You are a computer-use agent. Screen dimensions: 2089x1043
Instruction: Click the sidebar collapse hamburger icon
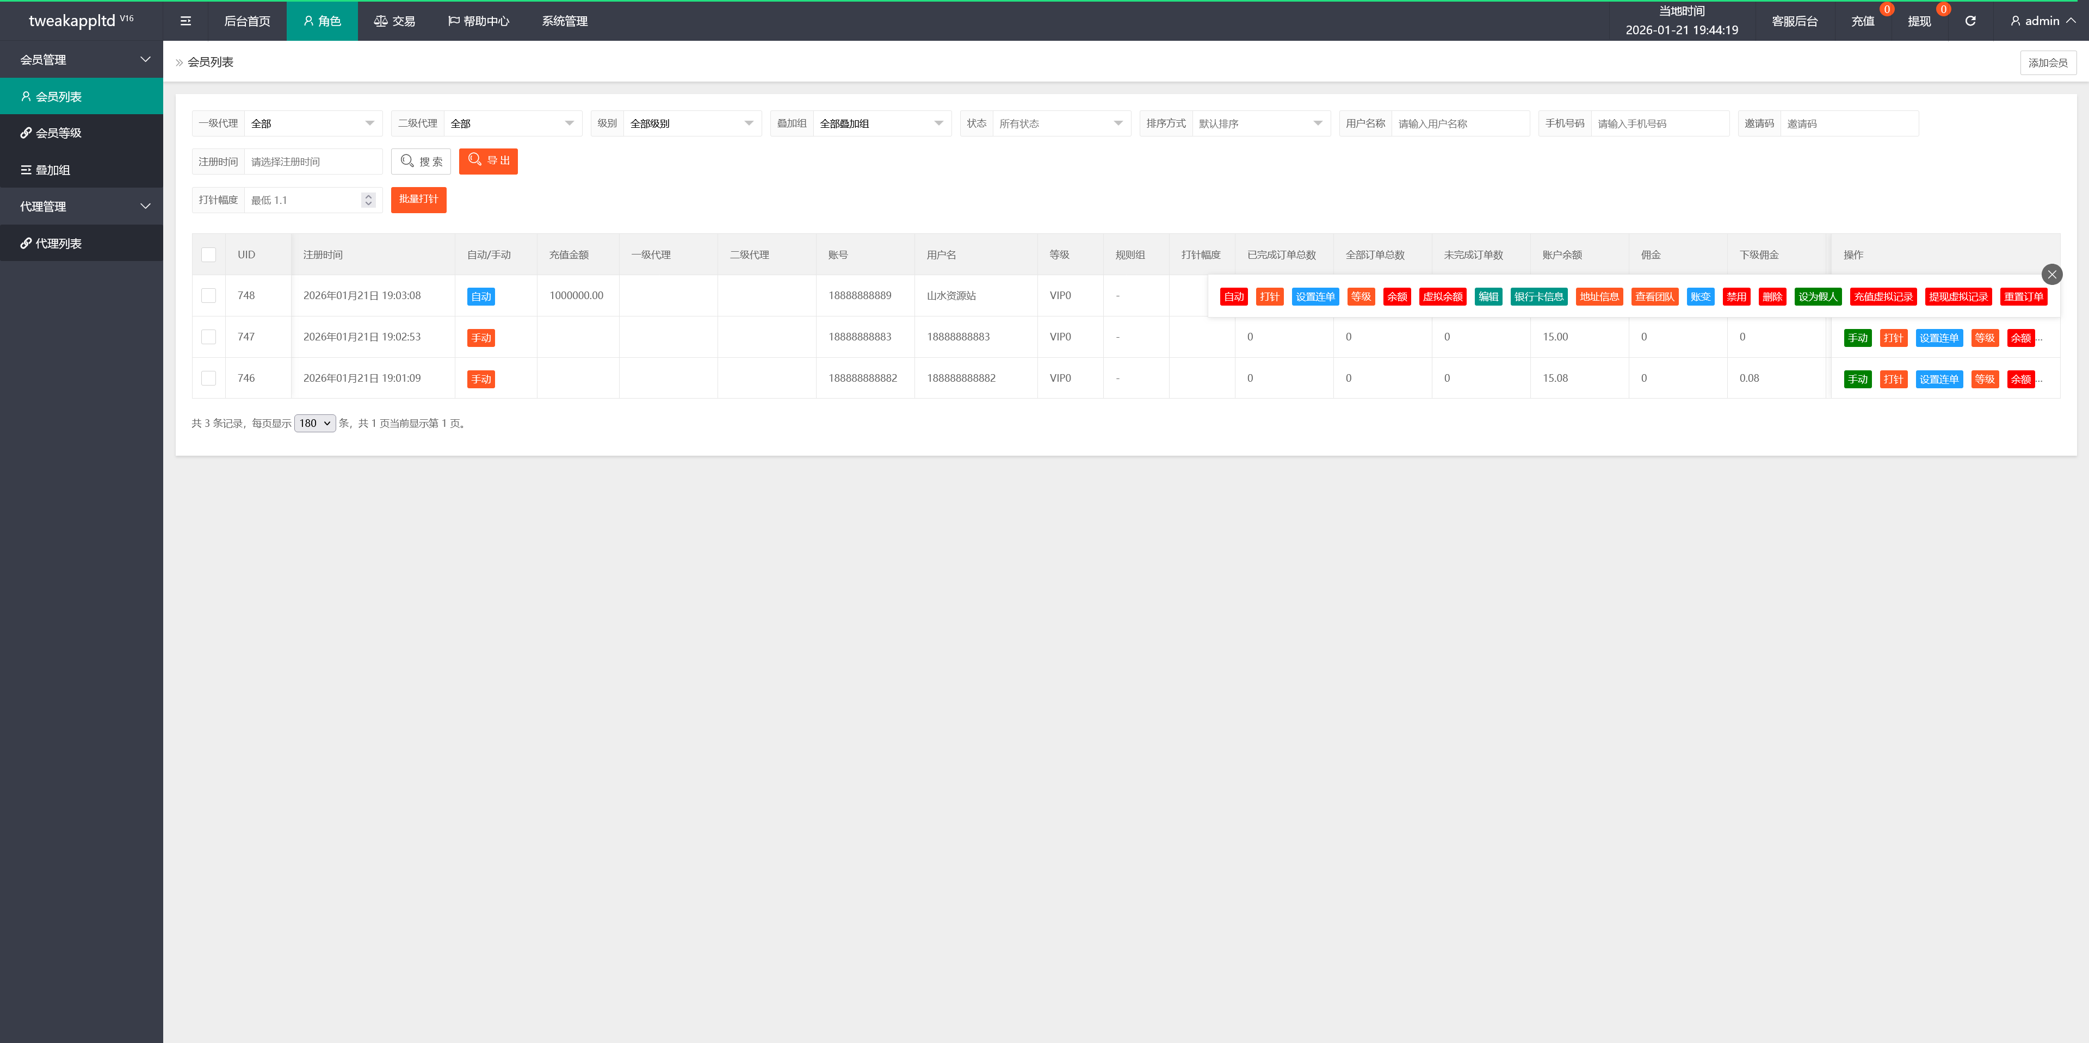click(186, 21)
